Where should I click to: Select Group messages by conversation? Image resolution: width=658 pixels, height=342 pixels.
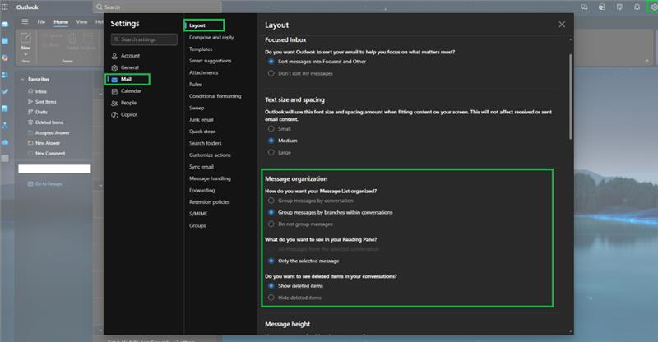(271, 201)
